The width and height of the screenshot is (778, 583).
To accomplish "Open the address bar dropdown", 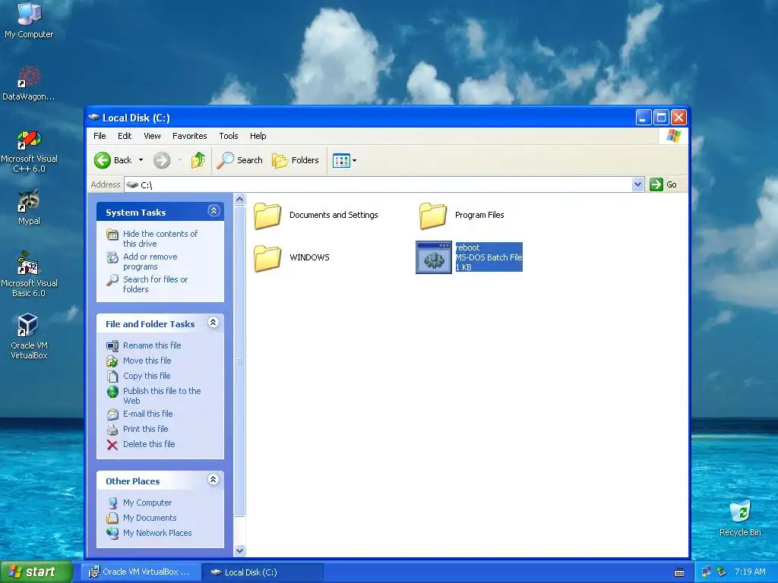I will (x=638, y=184).
